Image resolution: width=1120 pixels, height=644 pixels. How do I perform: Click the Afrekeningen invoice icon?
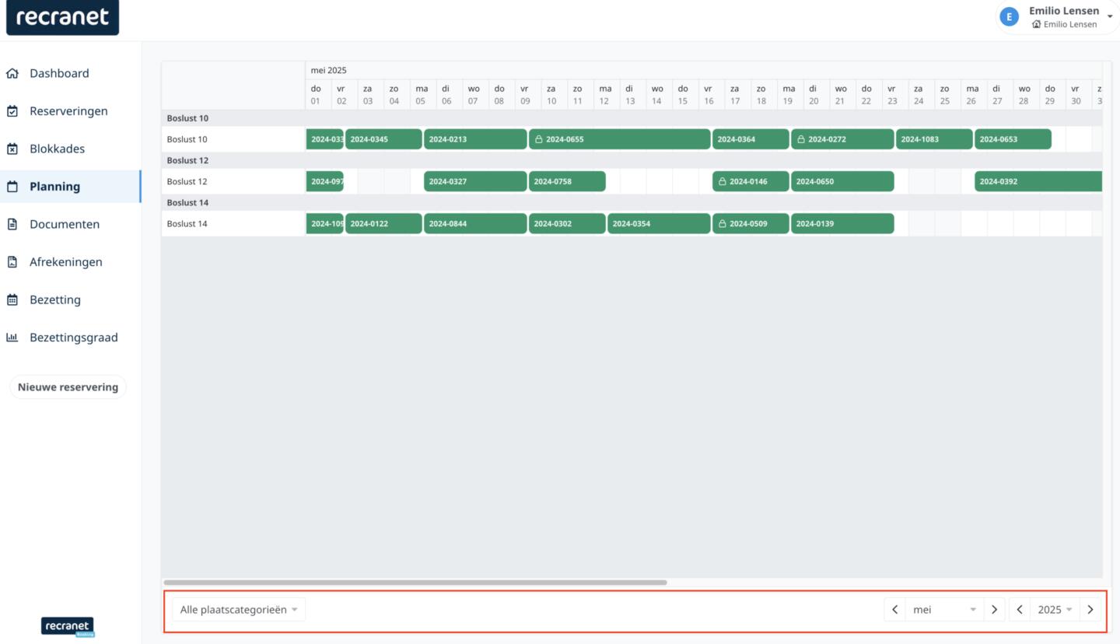12,262
